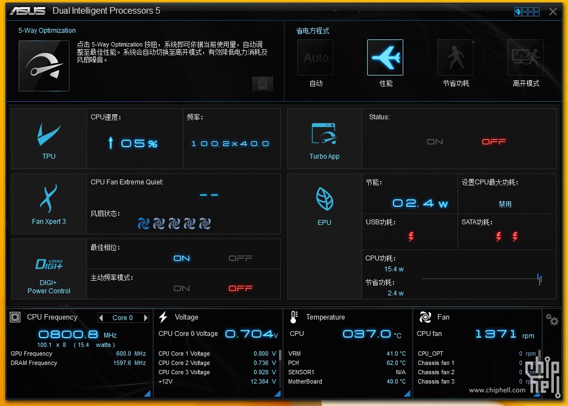Click the 100.2×40.0 frequency readout

point(230,144)
